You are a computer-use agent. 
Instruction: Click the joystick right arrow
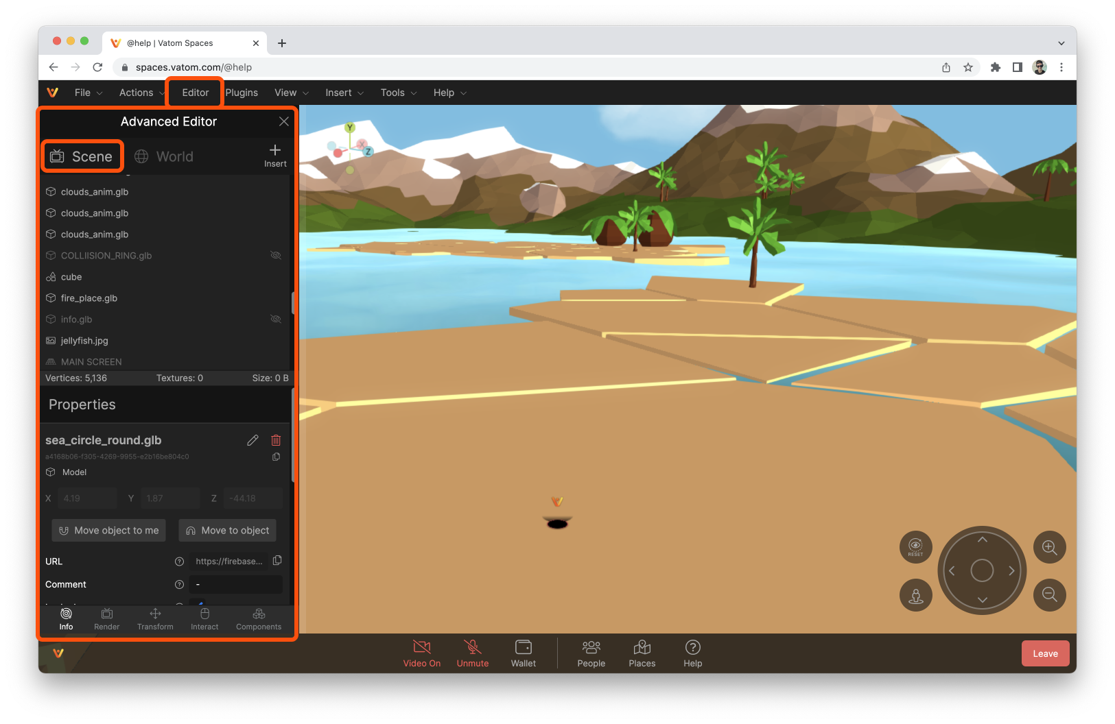pyautogui.click(x=1011, y=570)
